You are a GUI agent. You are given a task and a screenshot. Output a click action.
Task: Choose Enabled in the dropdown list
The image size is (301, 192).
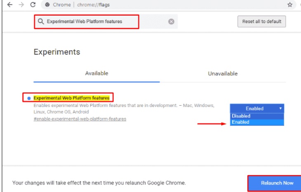click(x=257, y=122)
